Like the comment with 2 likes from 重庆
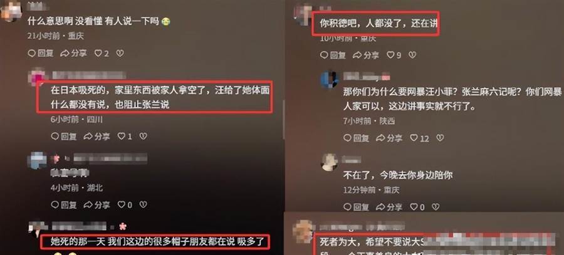564x255 pixels. (102, 53)
